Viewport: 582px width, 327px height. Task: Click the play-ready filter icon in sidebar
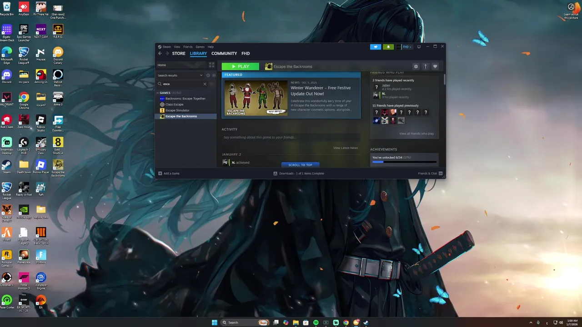[x=214, y=75]
